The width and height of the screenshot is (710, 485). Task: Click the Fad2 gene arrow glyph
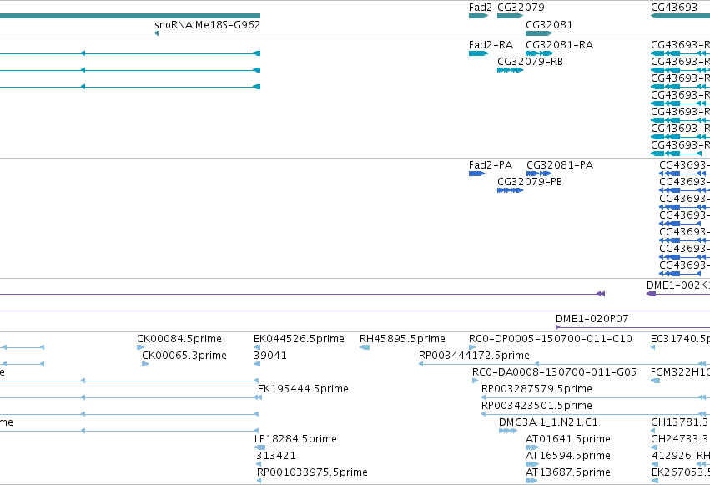(478, 16)
